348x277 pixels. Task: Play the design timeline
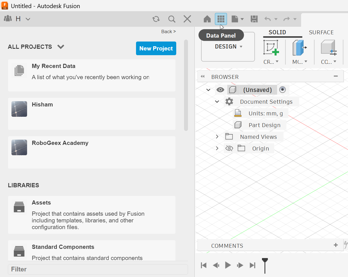(228, 265)
